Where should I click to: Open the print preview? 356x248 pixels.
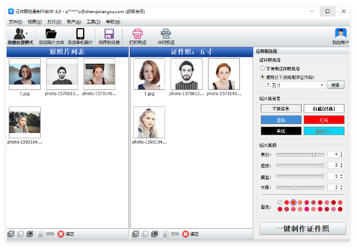[138, 36]
